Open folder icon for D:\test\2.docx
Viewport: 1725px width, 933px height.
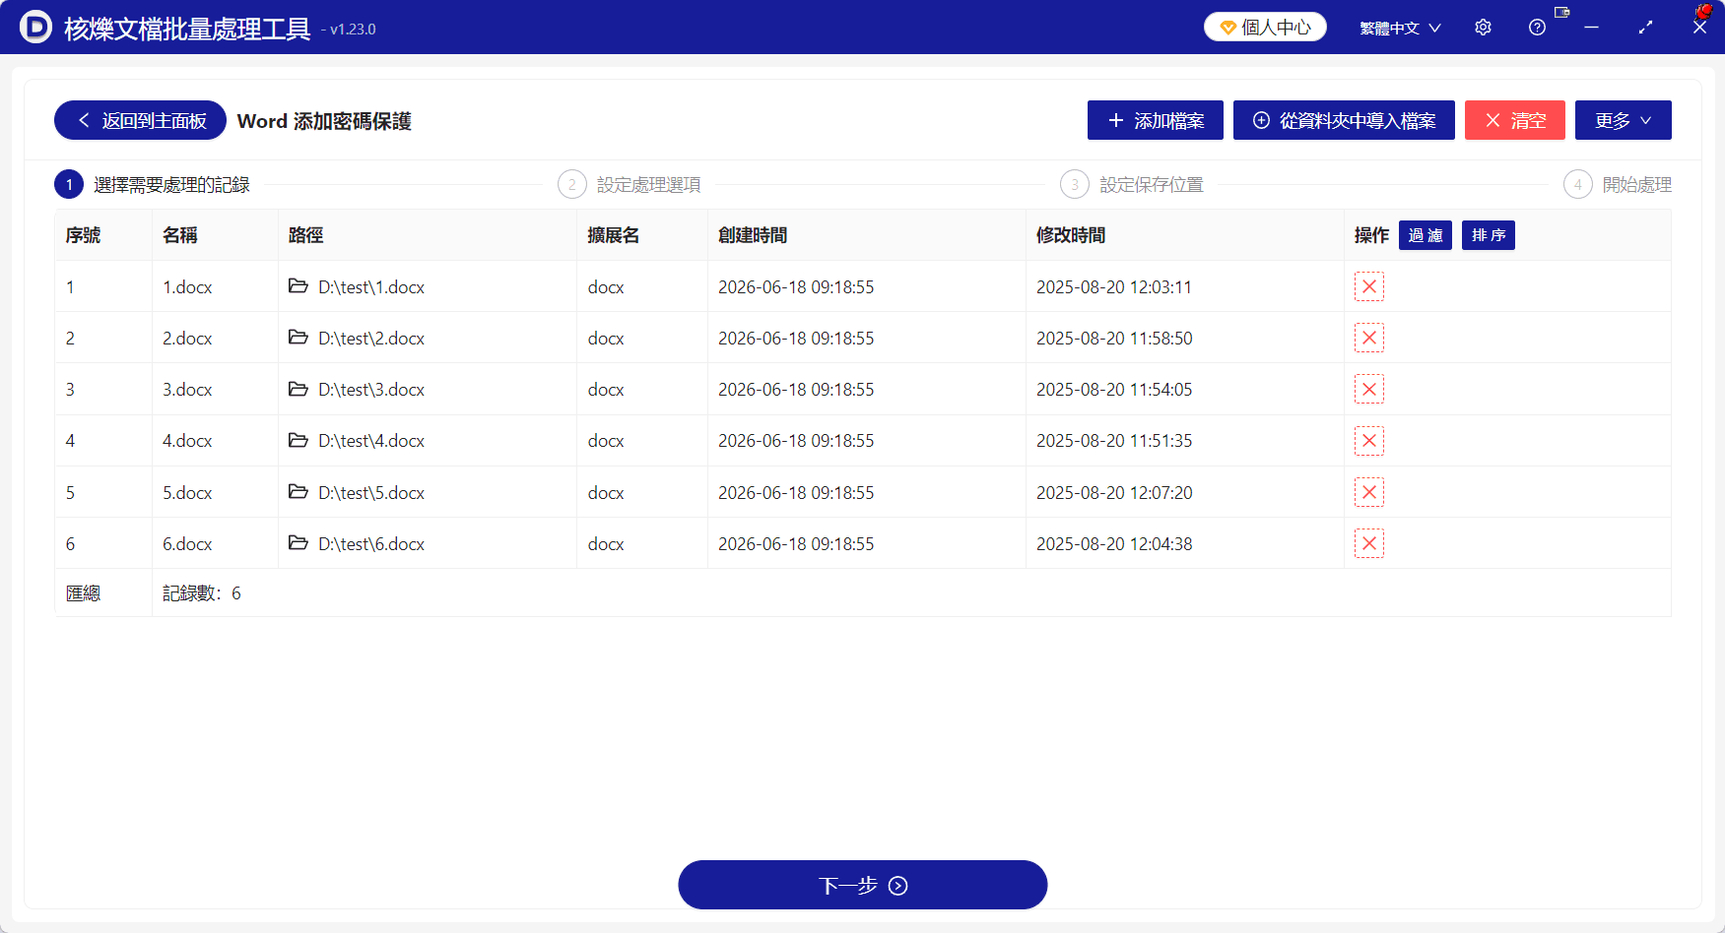[298, 337]
